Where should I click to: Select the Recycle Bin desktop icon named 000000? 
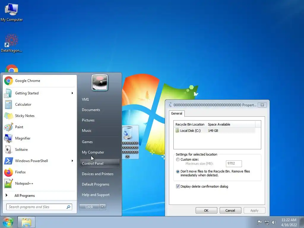130,142
